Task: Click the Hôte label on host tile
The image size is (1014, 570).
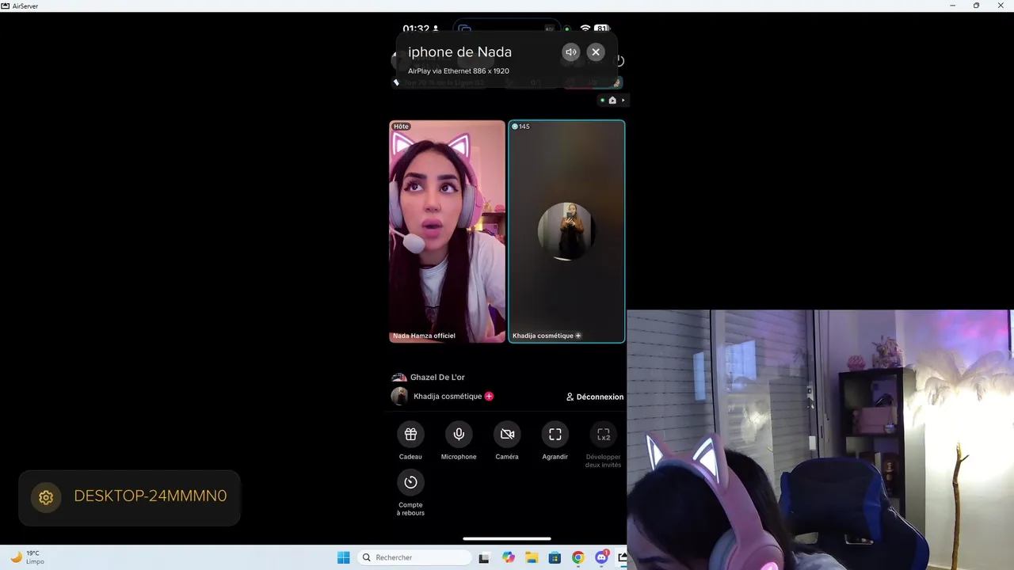Action: [401, 127]
